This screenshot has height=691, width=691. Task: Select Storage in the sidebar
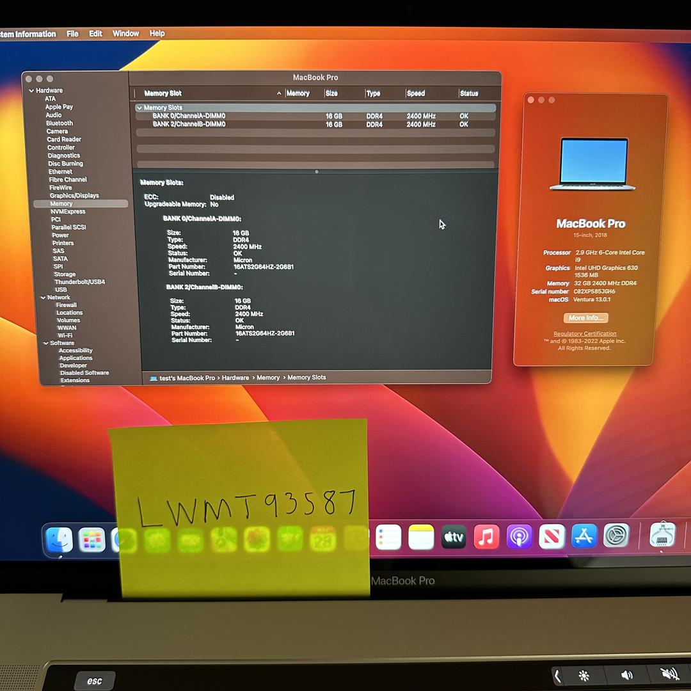point(65,274)
